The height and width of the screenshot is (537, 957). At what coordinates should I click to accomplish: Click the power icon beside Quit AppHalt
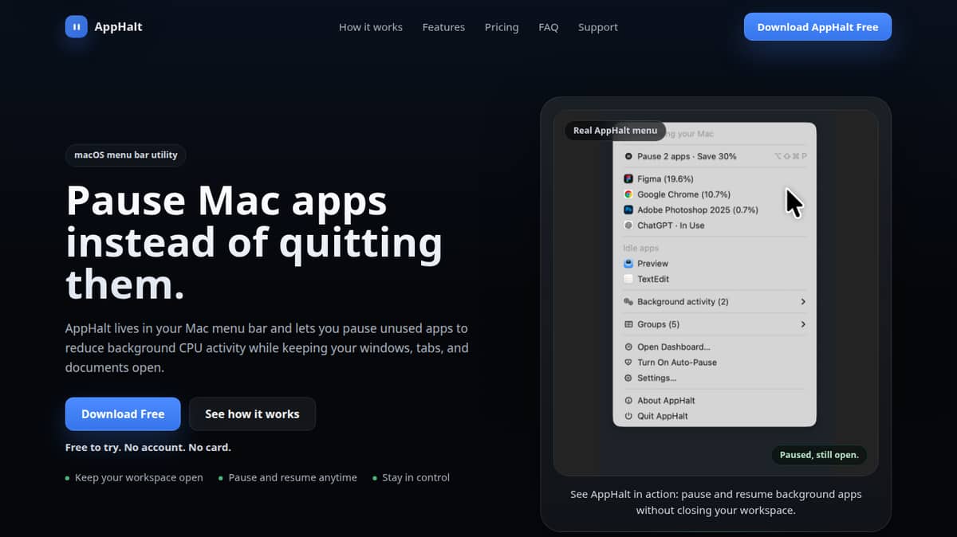pos(628,416)
